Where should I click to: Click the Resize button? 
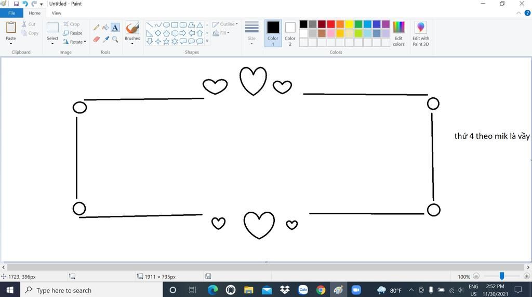tap(73, 33)
